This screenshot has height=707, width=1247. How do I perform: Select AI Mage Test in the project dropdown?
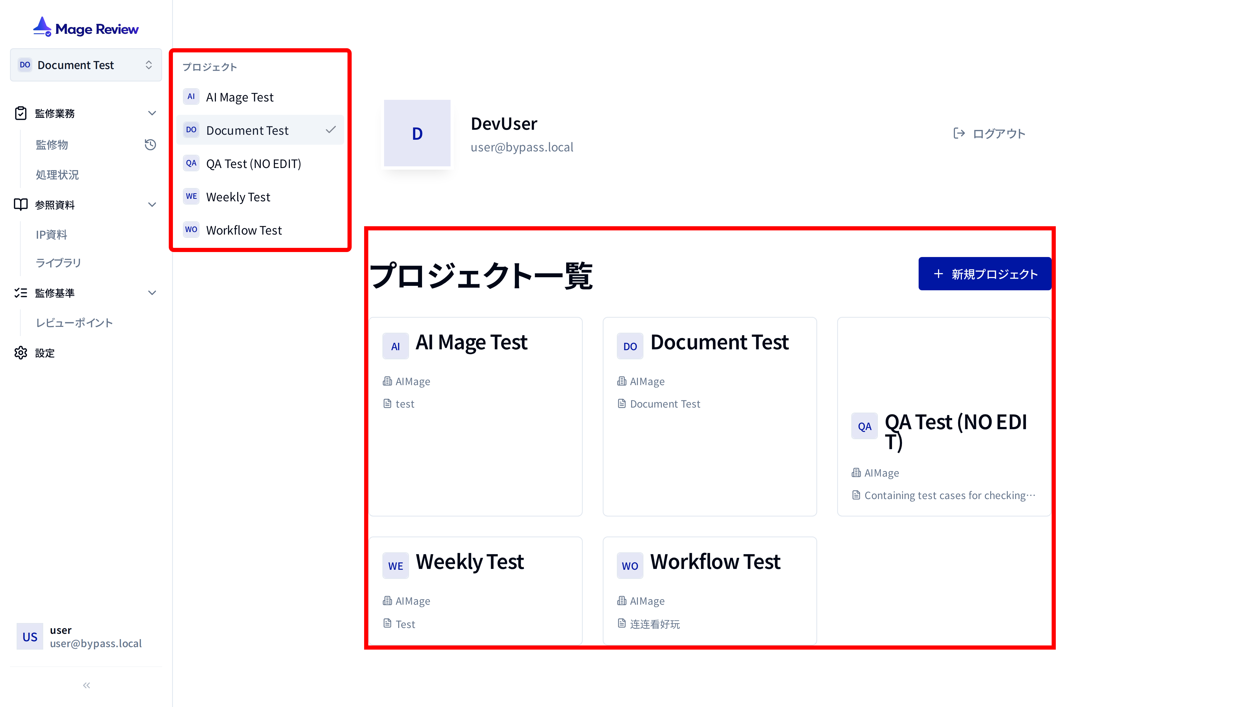(x=260, y=97)
